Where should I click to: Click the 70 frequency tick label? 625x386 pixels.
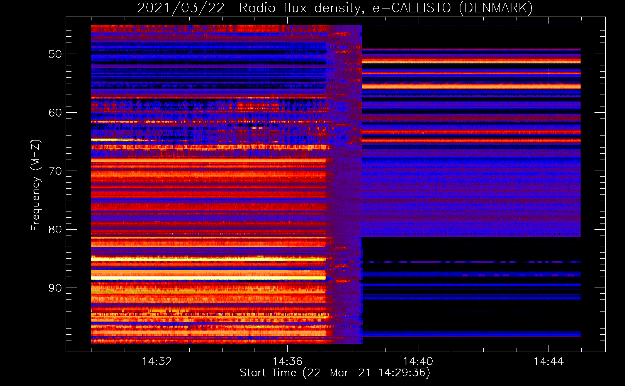pyautogui.click(x=55, y=171)
